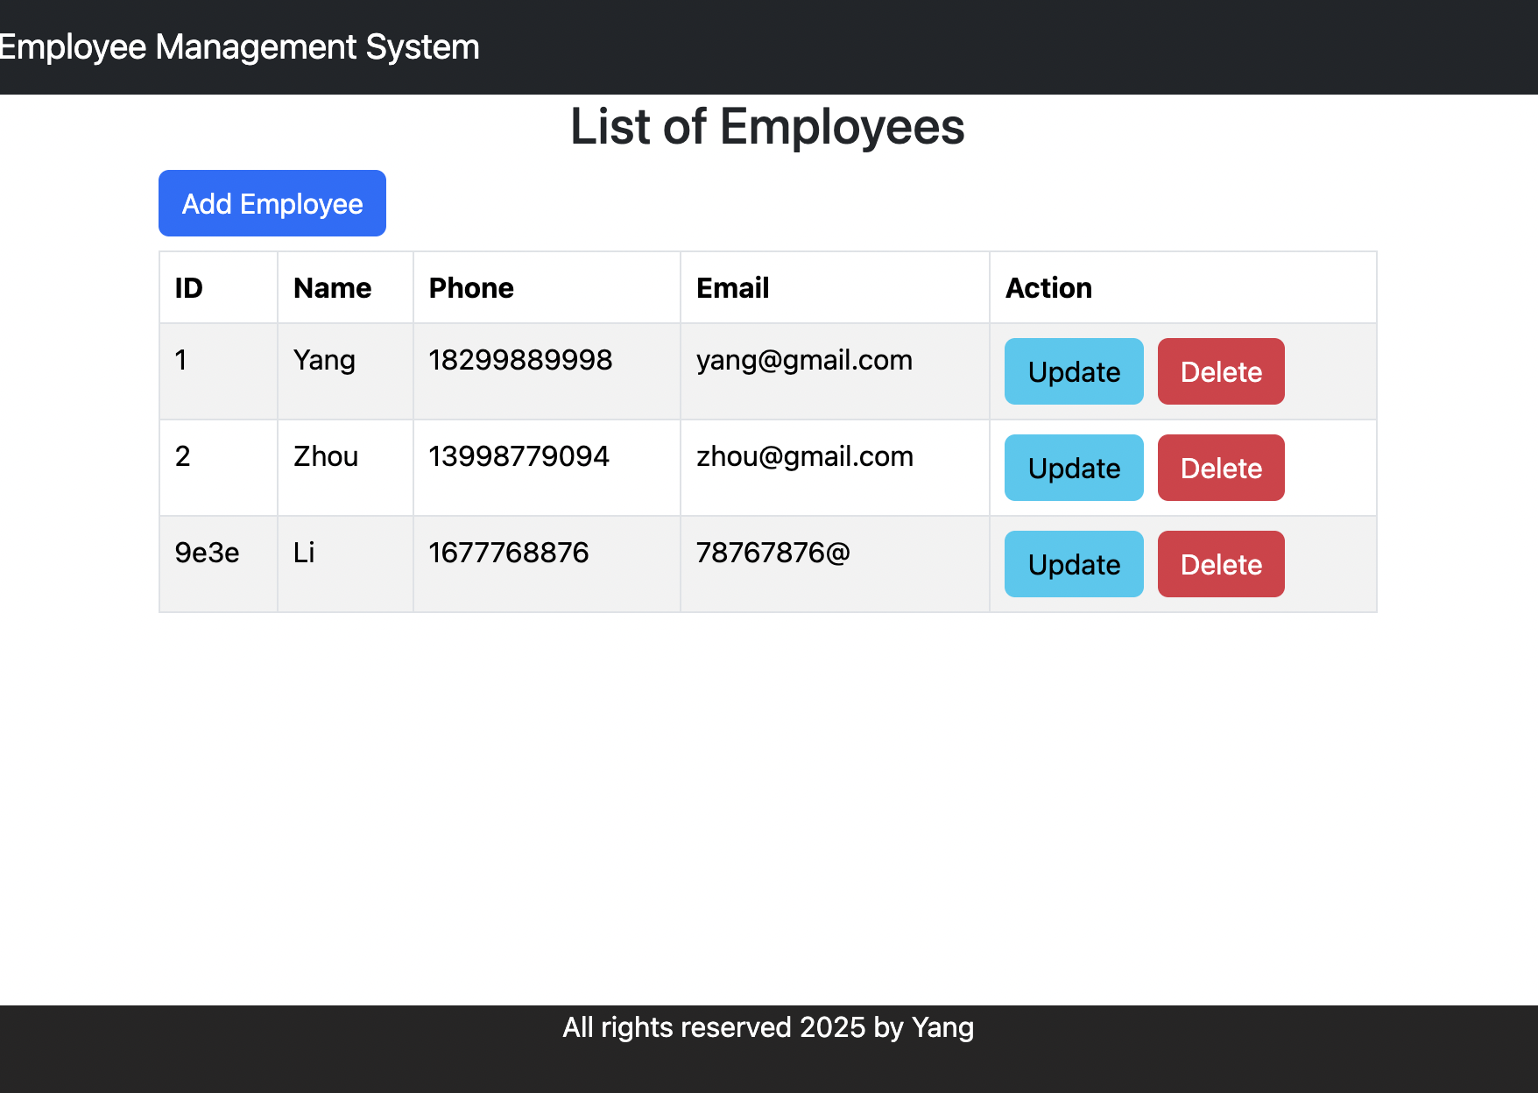Screen dimensions: 1538x1093
Task: Remove employee Li with Delete
Action: (1220, 564)
